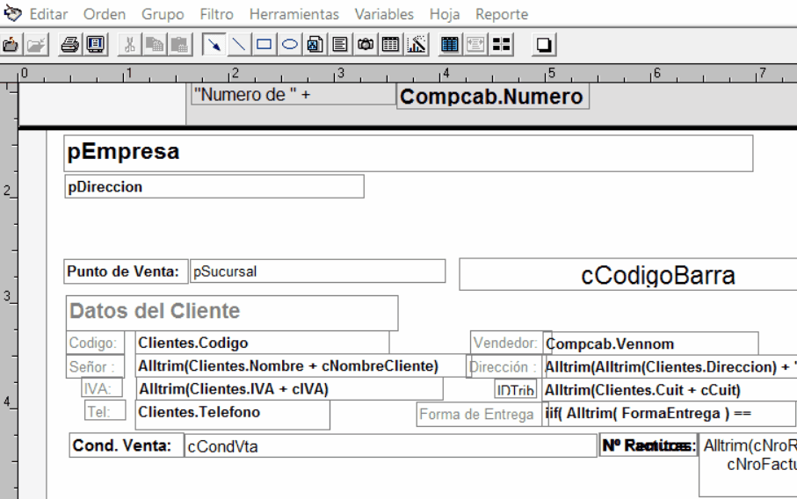Click the greyed field sizing icon

pyautogui.click(x=475, y=45)
